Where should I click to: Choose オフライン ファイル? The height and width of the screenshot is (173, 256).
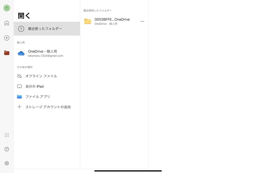(47, 76)
